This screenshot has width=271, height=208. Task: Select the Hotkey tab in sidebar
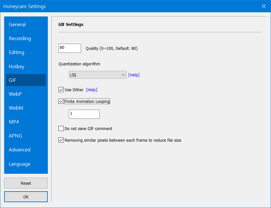(x=16, y=67)
